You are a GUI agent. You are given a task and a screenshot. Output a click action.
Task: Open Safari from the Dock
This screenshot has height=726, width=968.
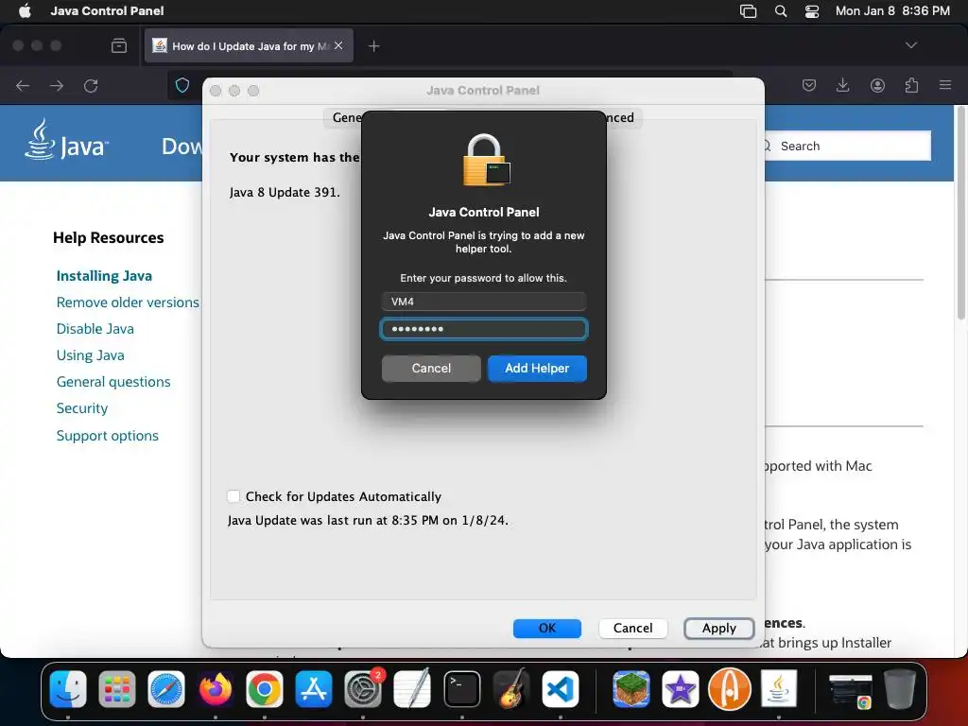[x=166, y=689]
